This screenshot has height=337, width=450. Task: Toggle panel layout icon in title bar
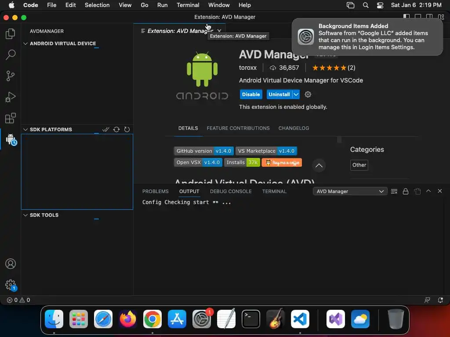418,17
